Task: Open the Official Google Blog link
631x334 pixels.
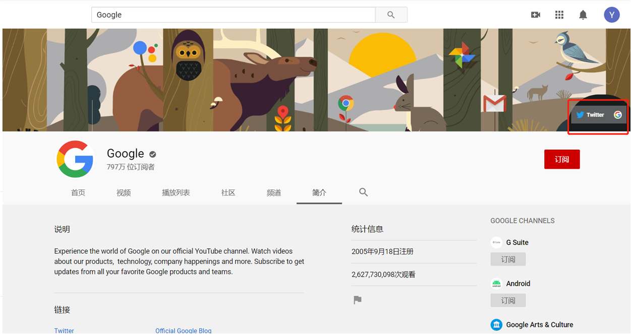Action: point(184,330)
